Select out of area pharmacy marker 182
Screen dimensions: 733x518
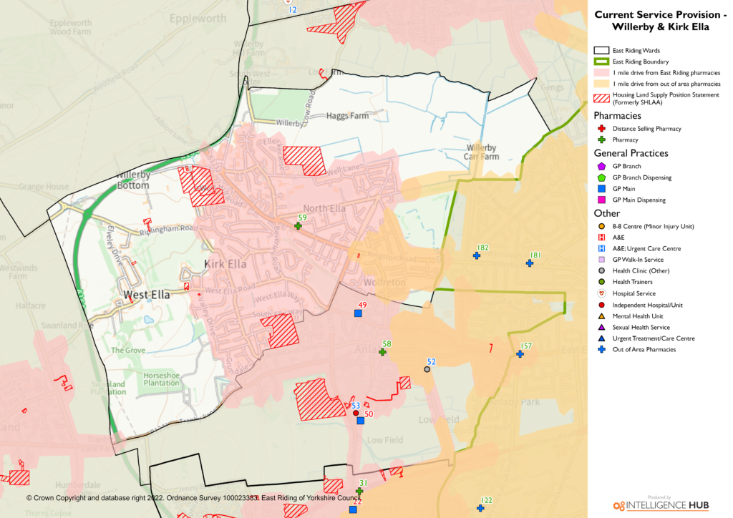(477, 255)
